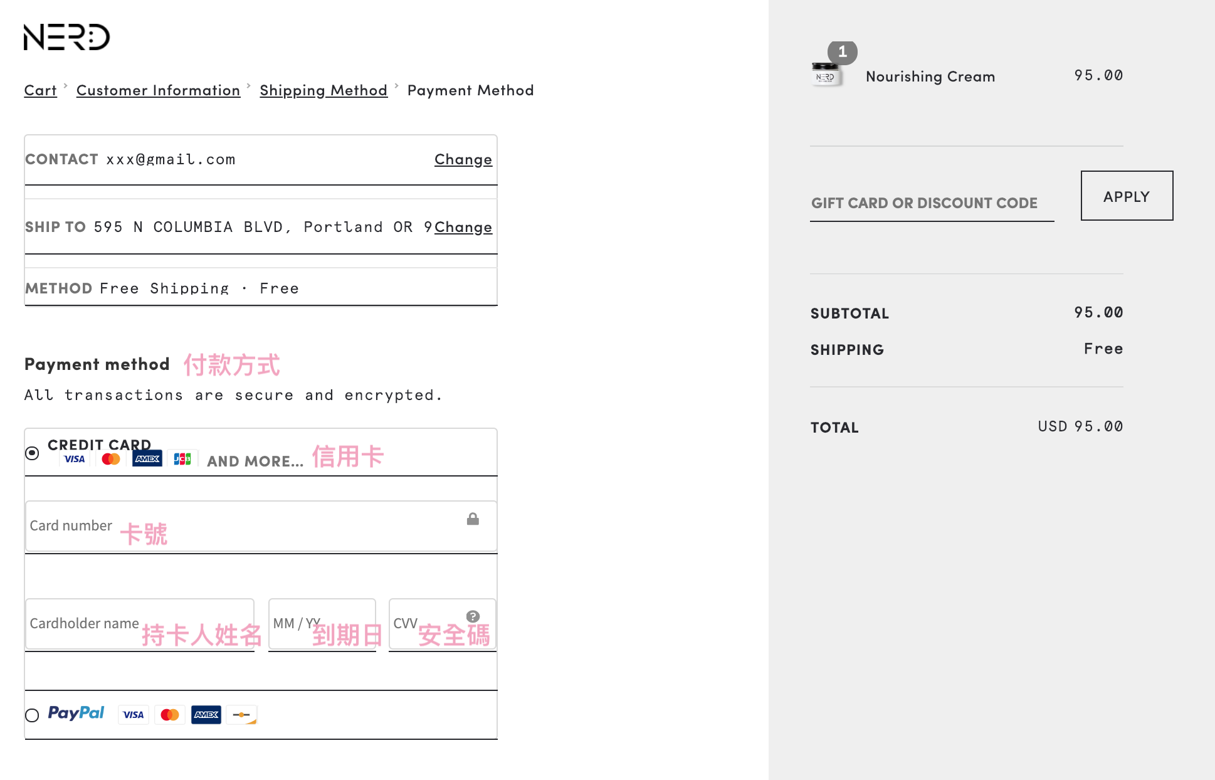1215x780 pixels.
Task: Change the contact email
Action: coord(463,159)
